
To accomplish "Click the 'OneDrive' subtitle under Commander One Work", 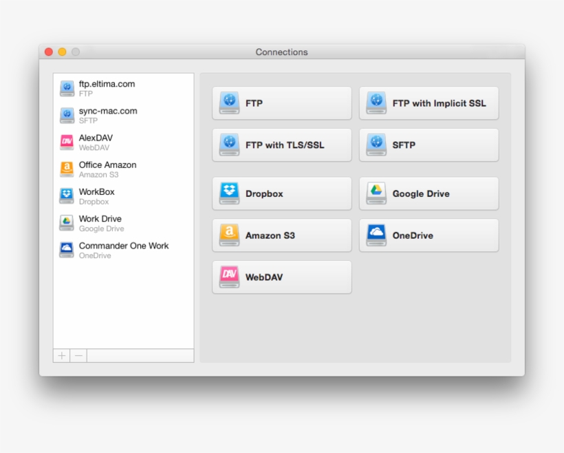I will coord(95,255).
